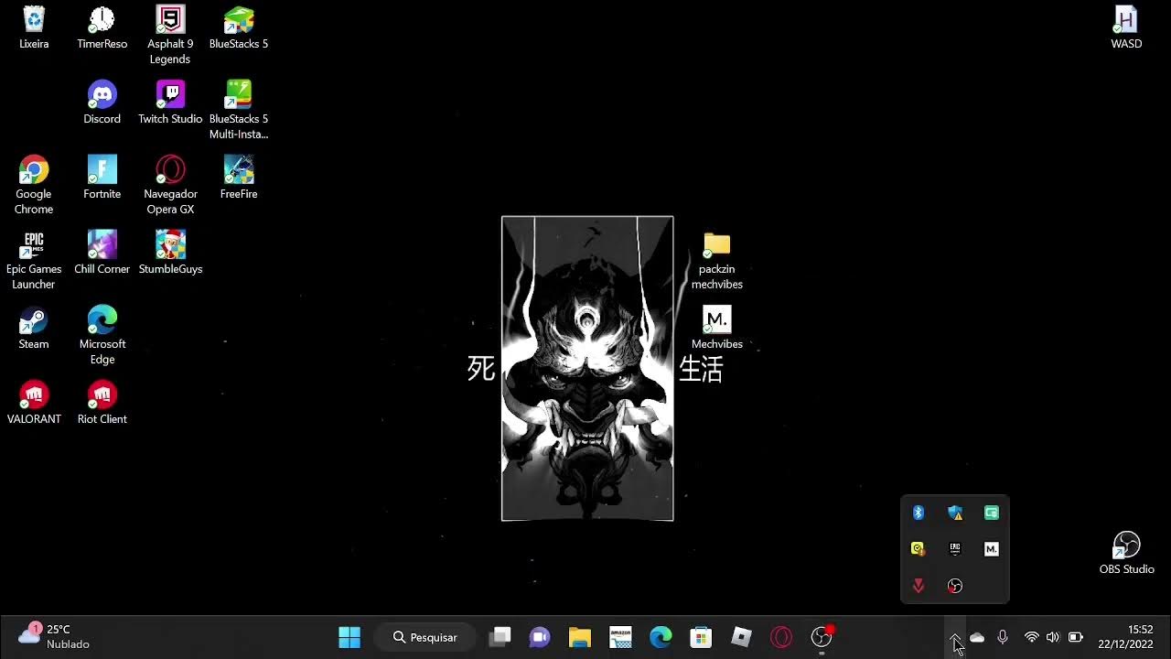Select the Chill Corner desktop icon

102,253
